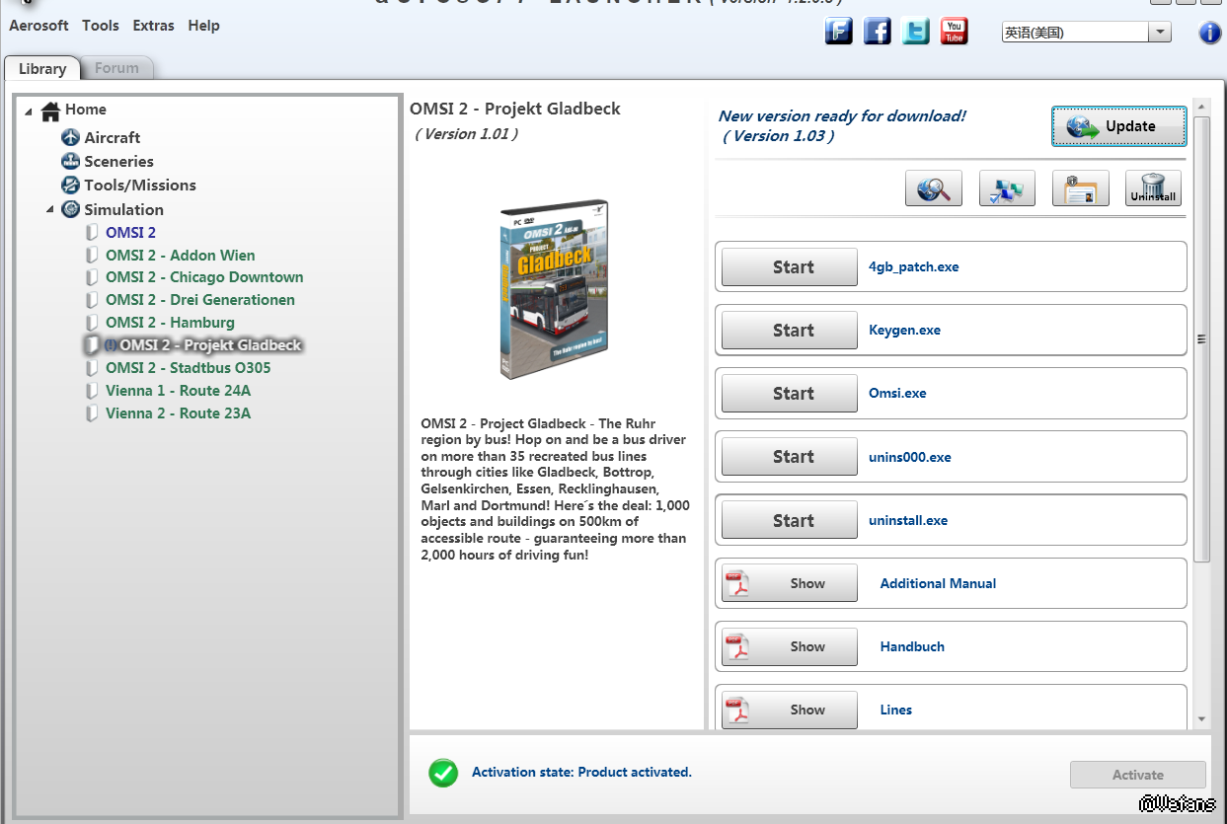Open the YouTube icon link

[x=954, y=32]
